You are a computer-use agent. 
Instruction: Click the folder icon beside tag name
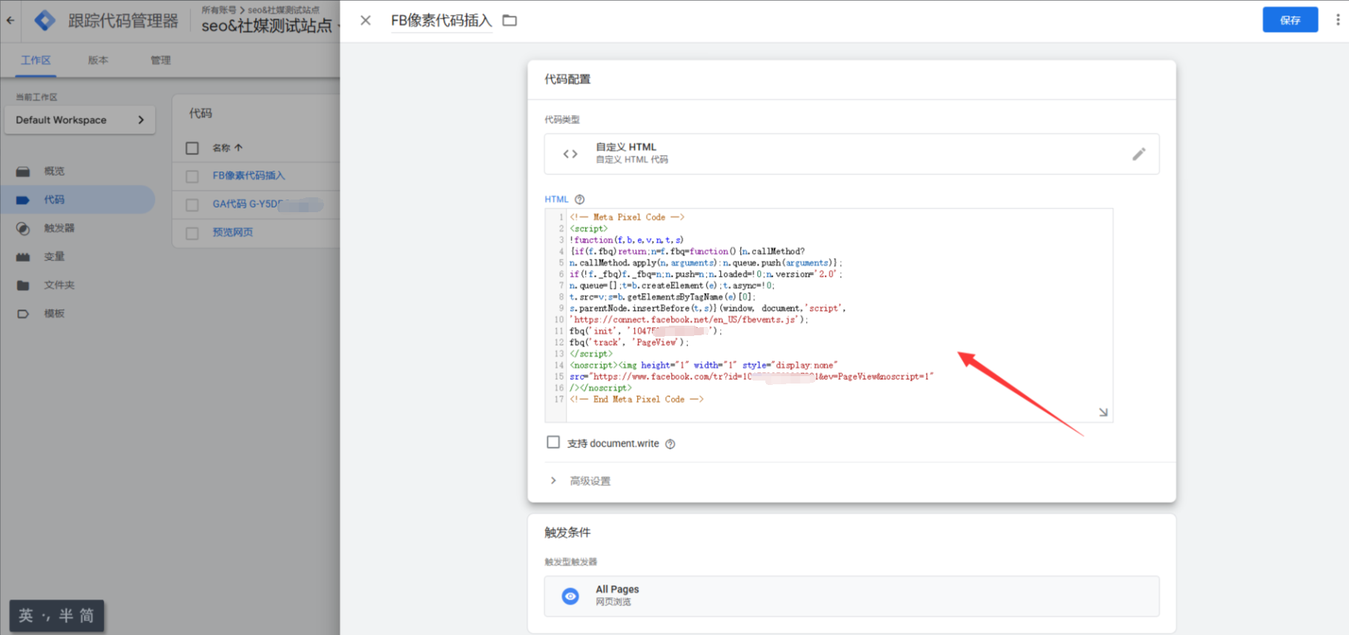click(509, 21)
